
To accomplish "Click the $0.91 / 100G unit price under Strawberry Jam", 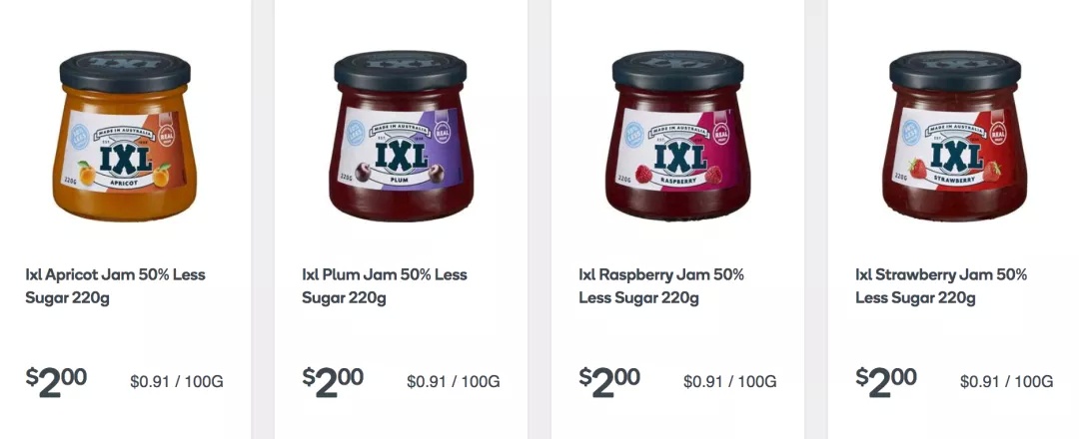I will coord(1007,382).
